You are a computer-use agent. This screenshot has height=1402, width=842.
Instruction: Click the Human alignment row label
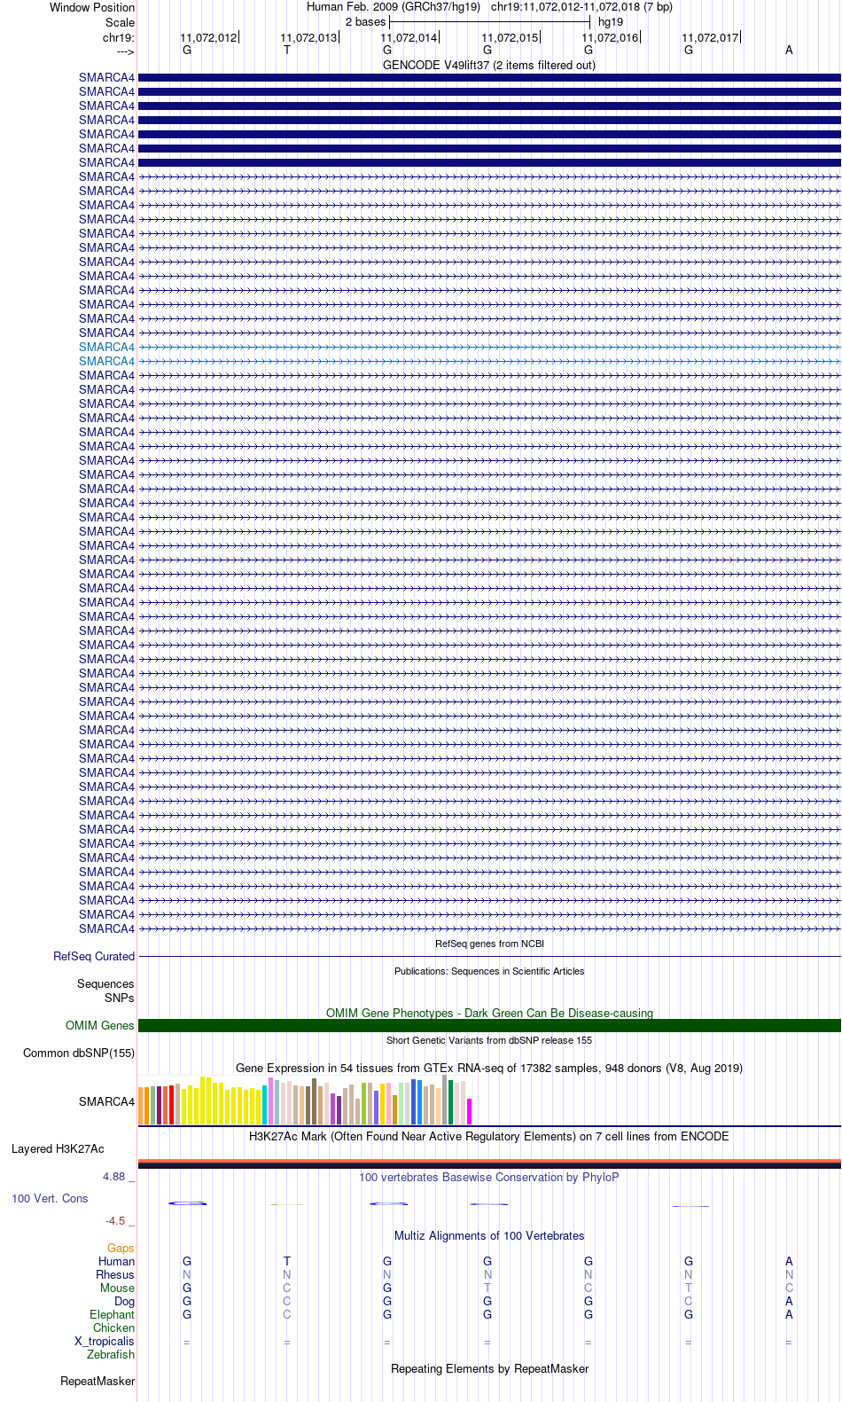coord(117,1262)
